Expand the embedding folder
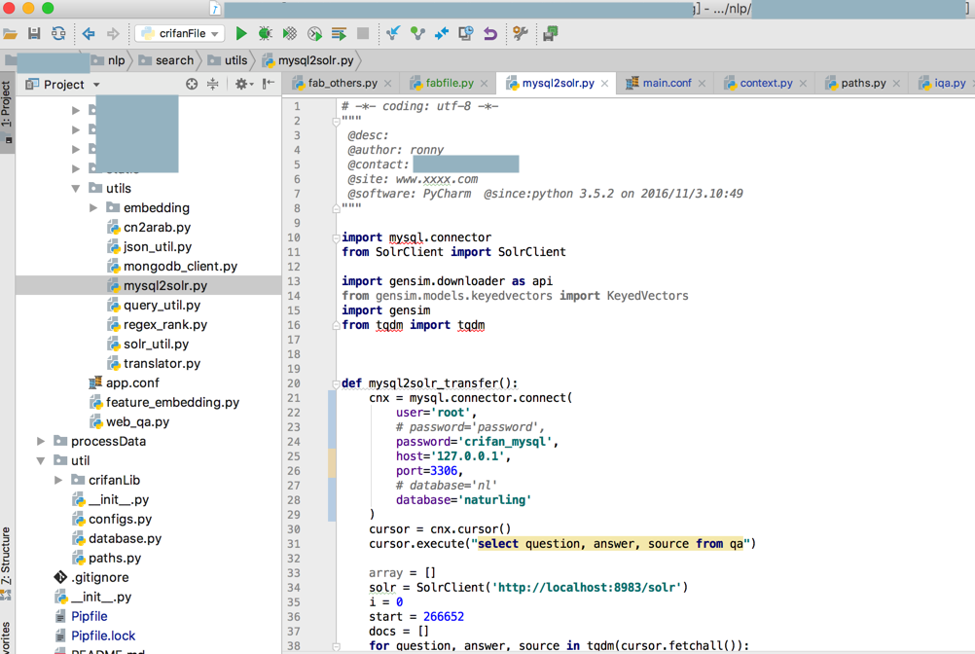Viewport: 975px width, 654px height. pyautogui.click(x=93, y=208)
